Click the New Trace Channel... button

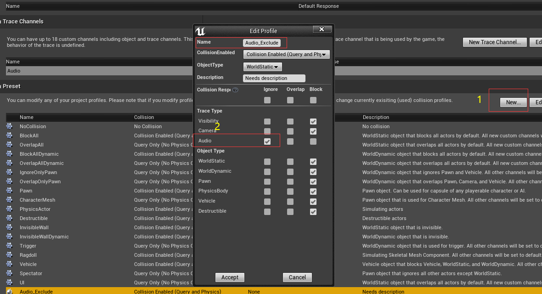pyautogui.click(x=495, y=42)
